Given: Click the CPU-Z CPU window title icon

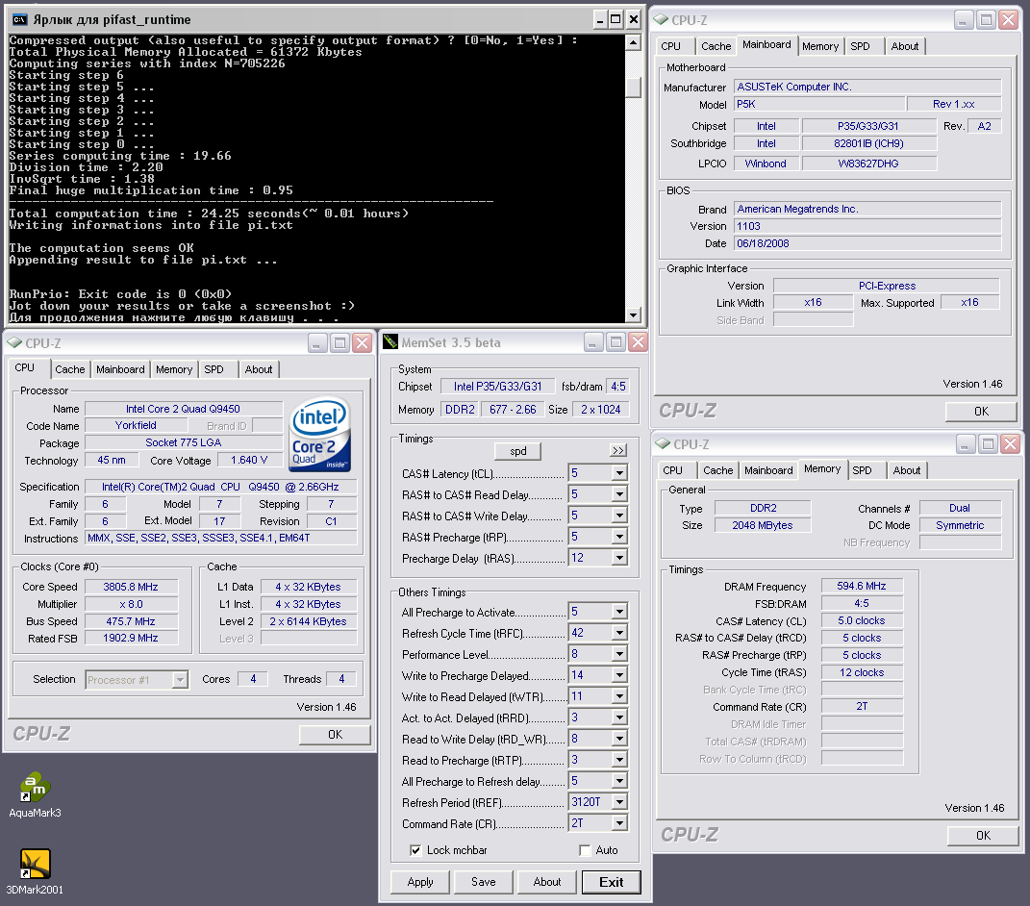Looking at the screenshot, I should point(14,343).
